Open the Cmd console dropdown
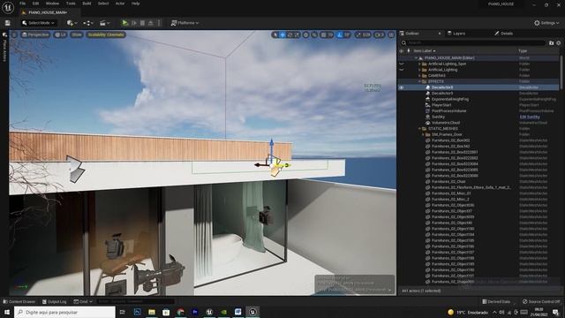 [x=83, y=302]
